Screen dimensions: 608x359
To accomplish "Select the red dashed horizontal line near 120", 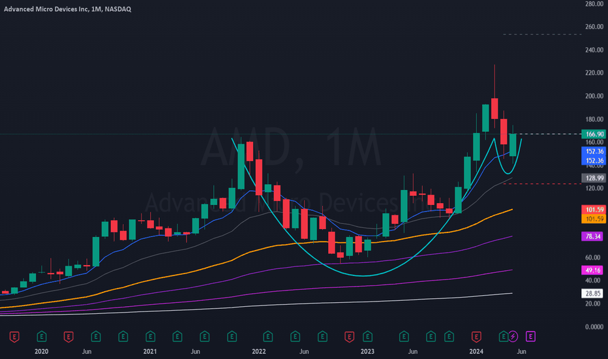I will pyautogui.click(x=542, y=183).
